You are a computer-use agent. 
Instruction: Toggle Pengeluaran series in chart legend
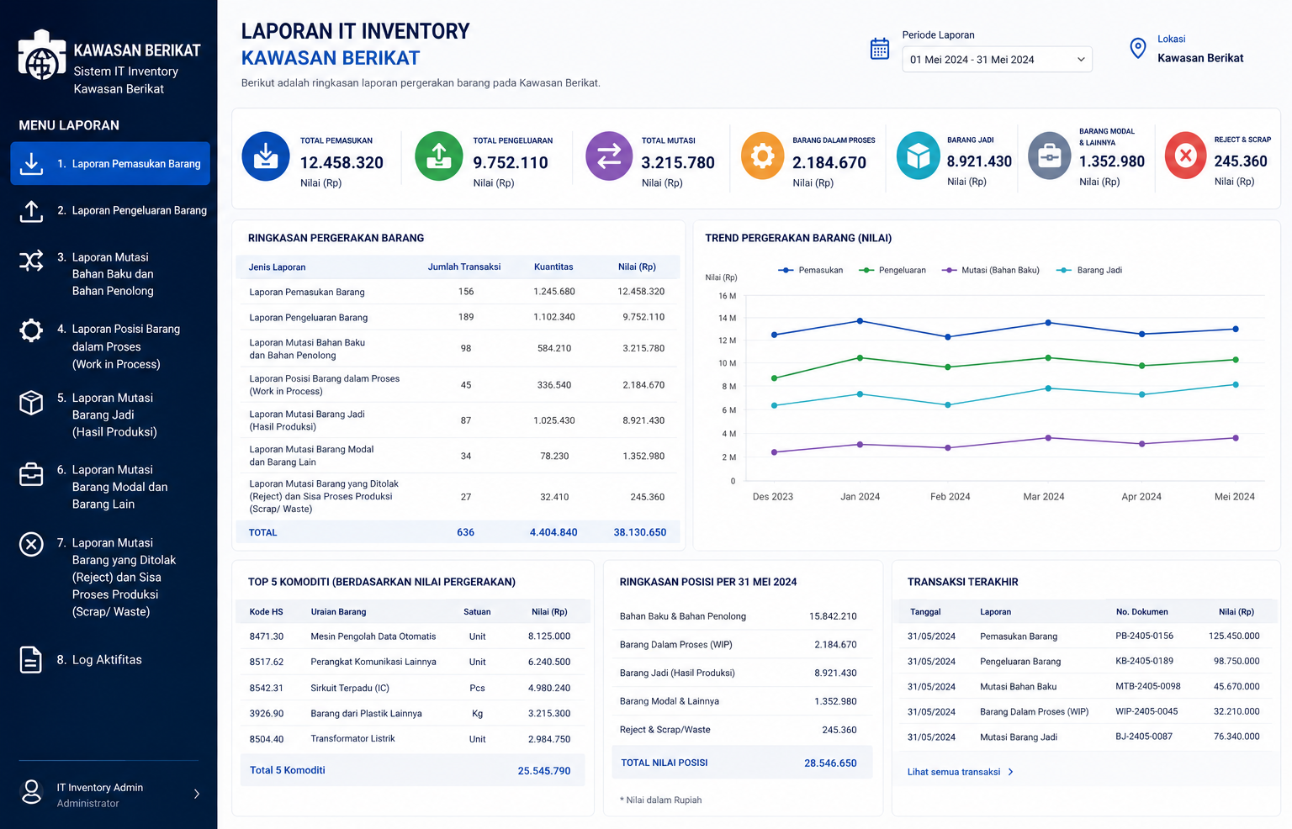892,270
